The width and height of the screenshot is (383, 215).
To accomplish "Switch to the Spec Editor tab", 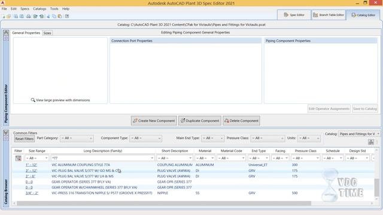I will click(x=294, y=15).
